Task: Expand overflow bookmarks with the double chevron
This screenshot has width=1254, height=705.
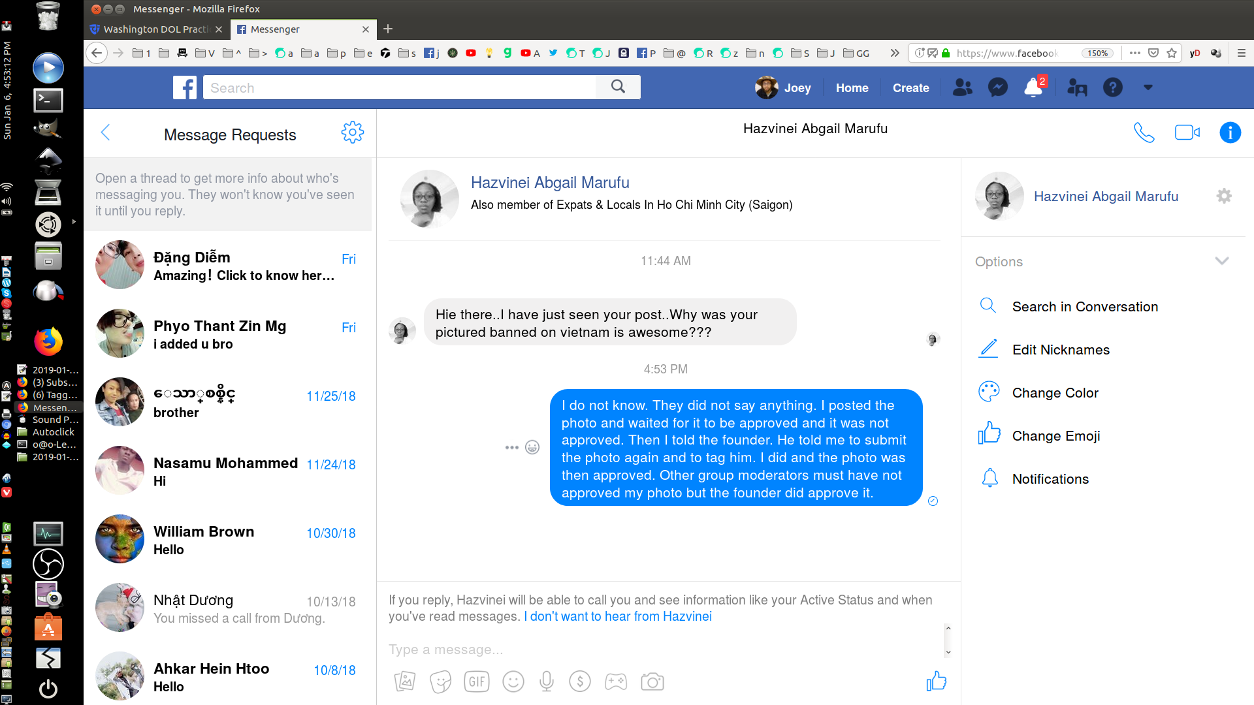Action: tap(894, 53)
